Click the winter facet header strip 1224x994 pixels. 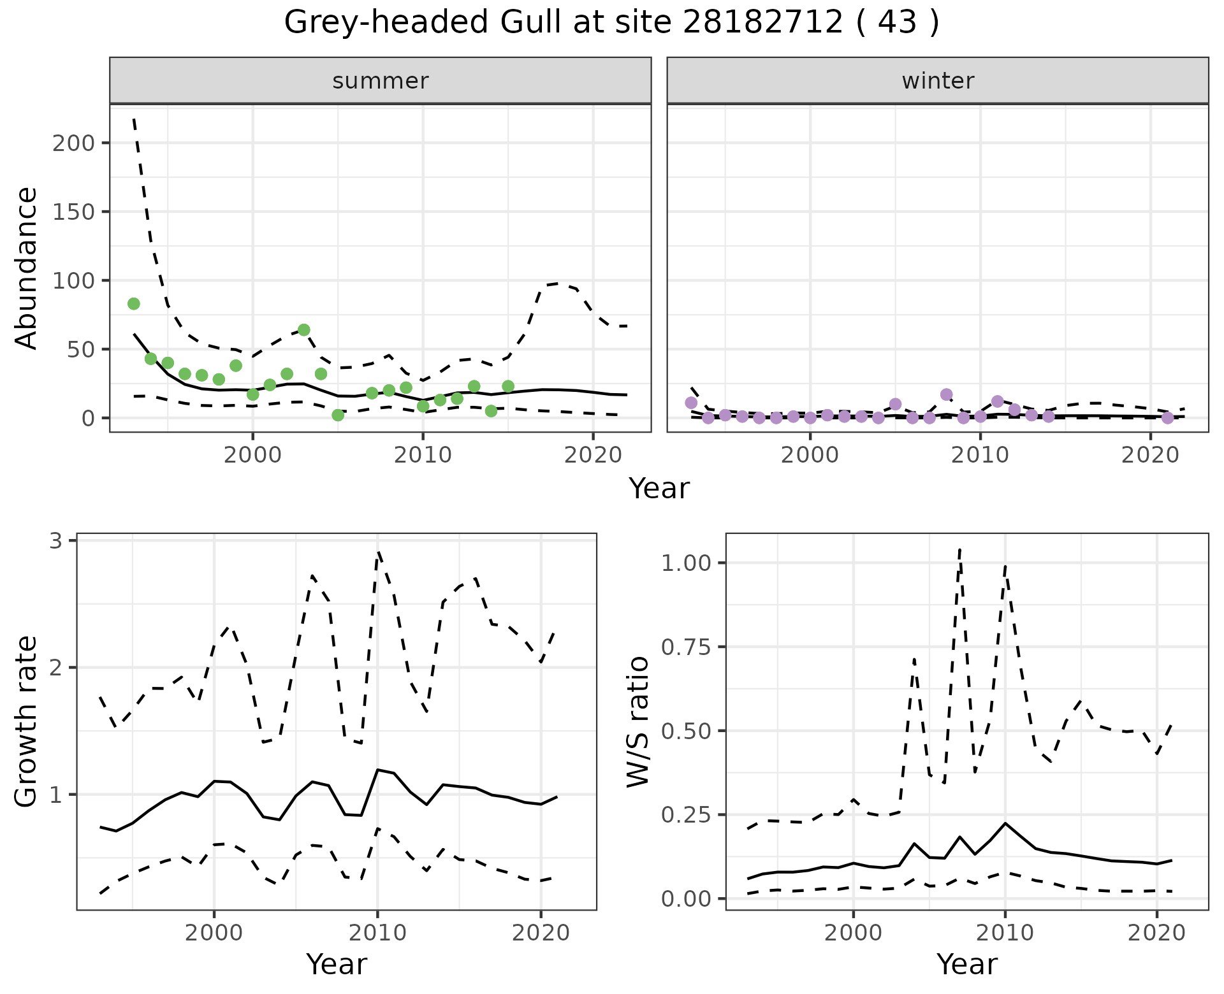(x=937, y=81)
